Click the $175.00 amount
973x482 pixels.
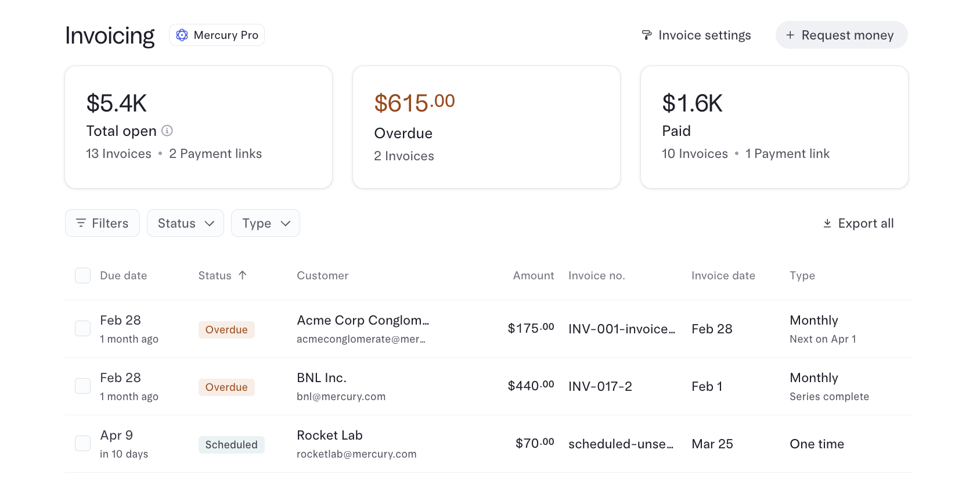click(x=531, y=328)
